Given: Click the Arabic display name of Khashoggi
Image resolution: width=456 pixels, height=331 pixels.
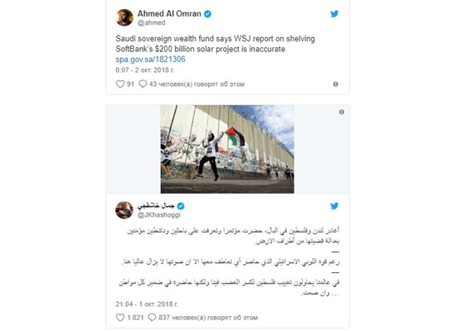Looking at the screenshot, I should click(156, 206).
